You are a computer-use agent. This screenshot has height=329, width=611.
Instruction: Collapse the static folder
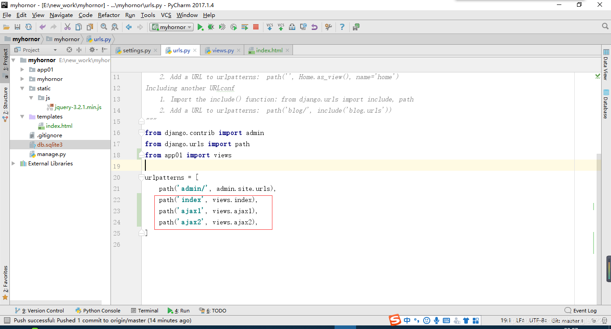tap(22, 89)
